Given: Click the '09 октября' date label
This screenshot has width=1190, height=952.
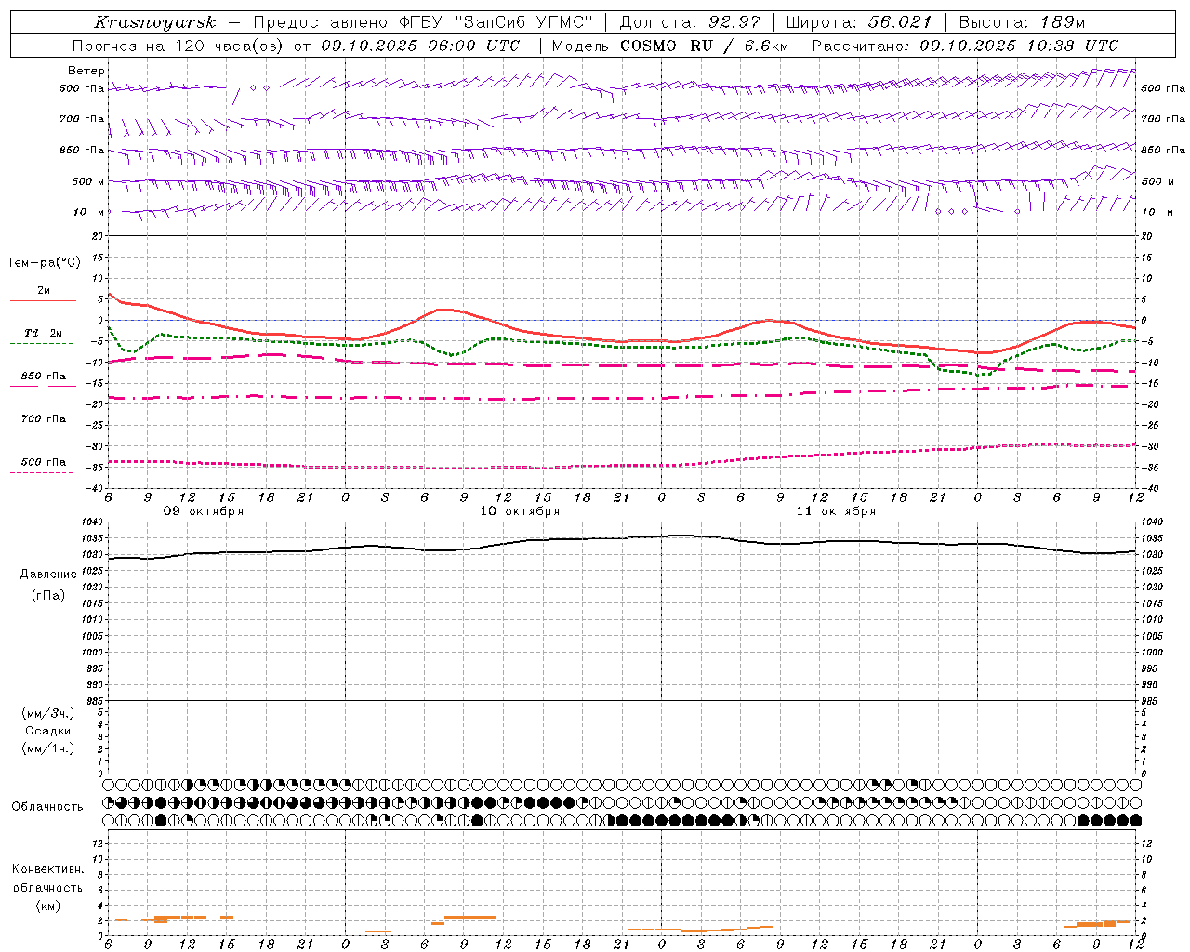Looking at the screenshot, I should (204, 511).
